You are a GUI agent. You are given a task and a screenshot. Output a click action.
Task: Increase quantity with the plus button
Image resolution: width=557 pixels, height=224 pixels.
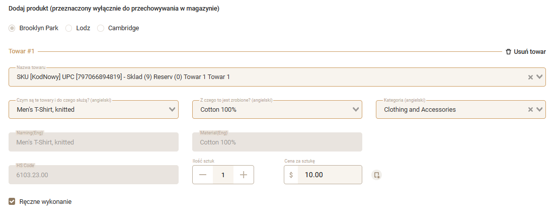coord(244,175)
